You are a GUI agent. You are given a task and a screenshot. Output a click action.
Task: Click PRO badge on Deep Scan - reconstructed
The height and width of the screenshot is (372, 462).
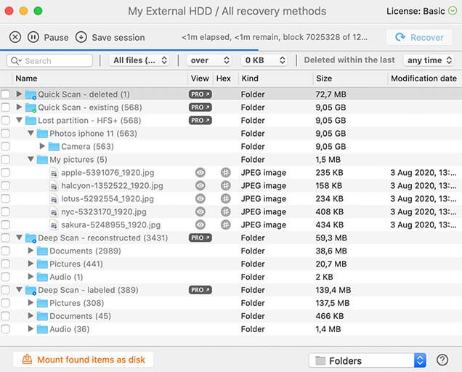(x=200, y=238)
